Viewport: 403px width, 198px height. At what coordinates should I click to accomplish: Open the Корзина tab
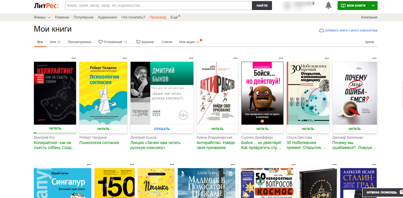(145, 42)
